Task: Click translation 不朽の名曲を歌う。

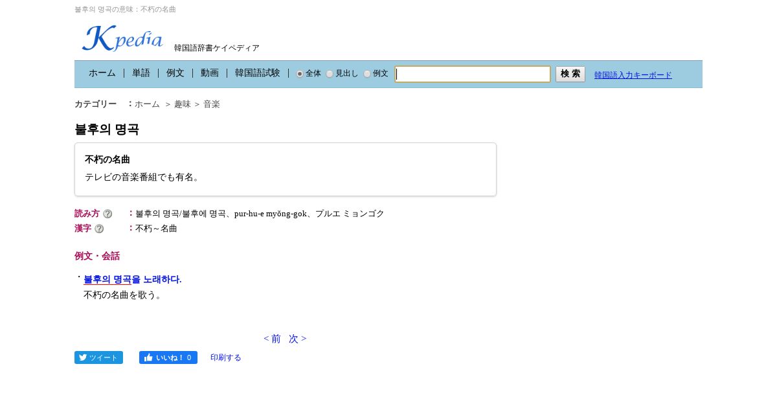Action: pos(123,295)
